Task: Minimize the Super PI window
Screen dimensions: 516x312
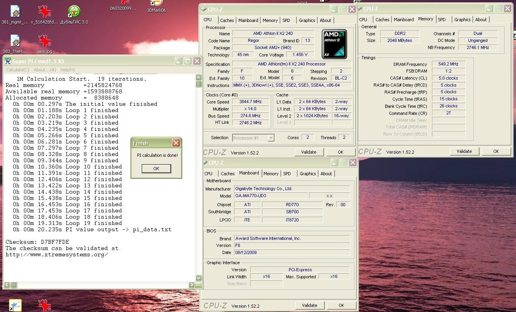Action: coord(179,61)
